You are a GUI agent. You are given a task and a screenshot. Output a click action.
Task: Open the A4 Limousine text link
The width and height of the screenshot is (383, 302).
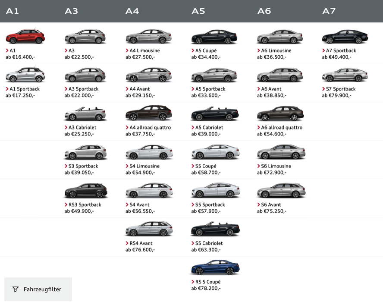coord(143,50)
